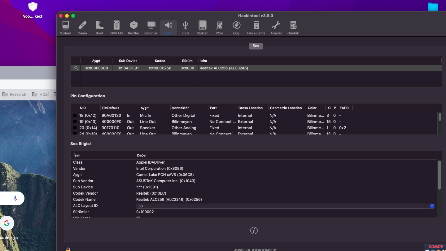Image resolution: width=446 pixels, height=251 pixels.
Task: Click the black swatch for NID 18
Action: click(75, 116)
